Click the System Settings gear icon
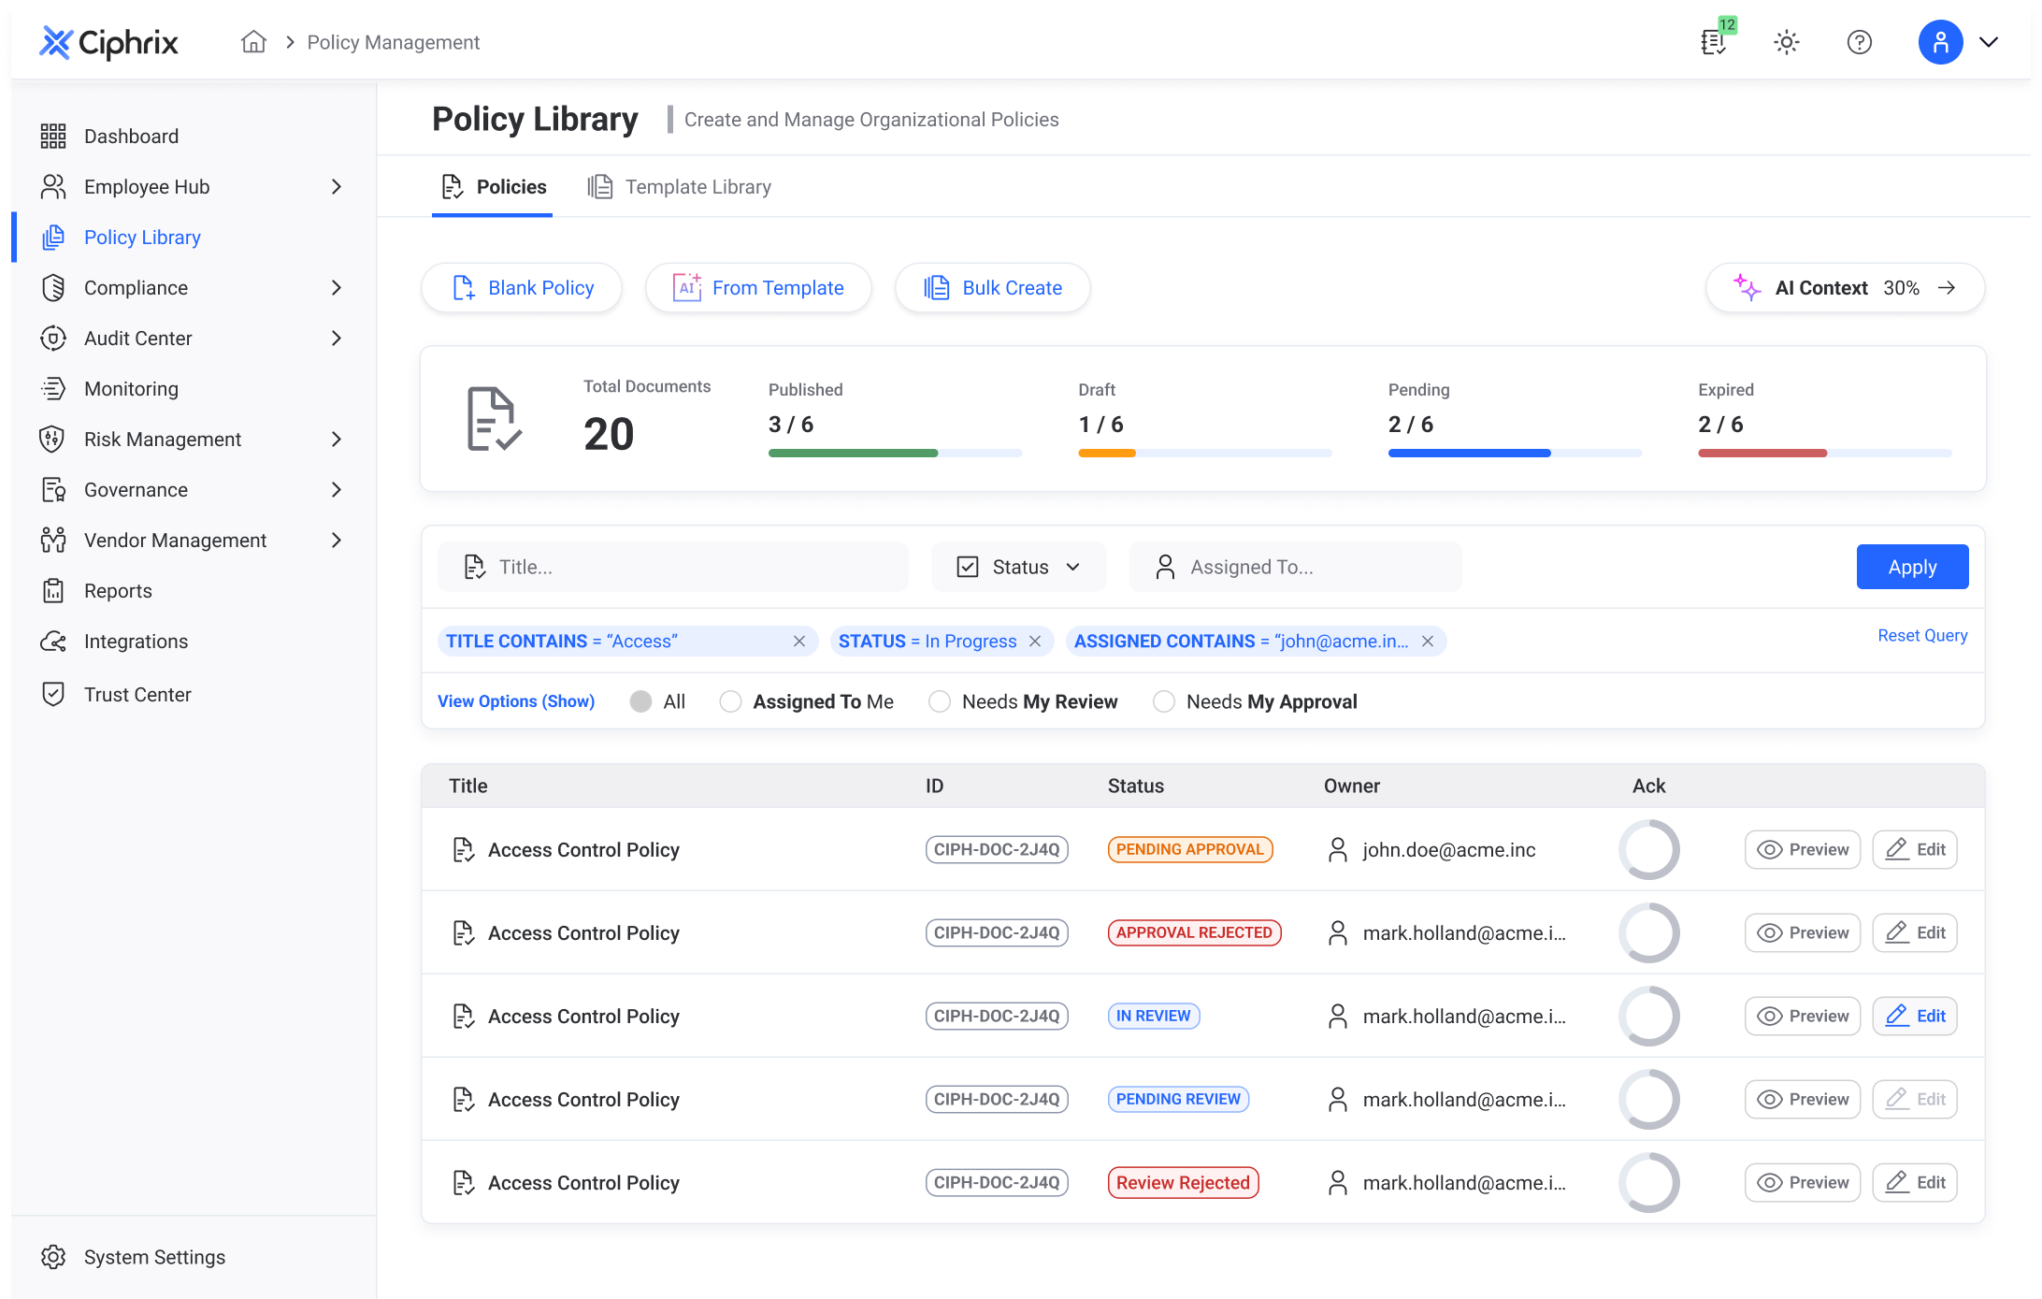2042x1299 pixels. pos(53,1257)
